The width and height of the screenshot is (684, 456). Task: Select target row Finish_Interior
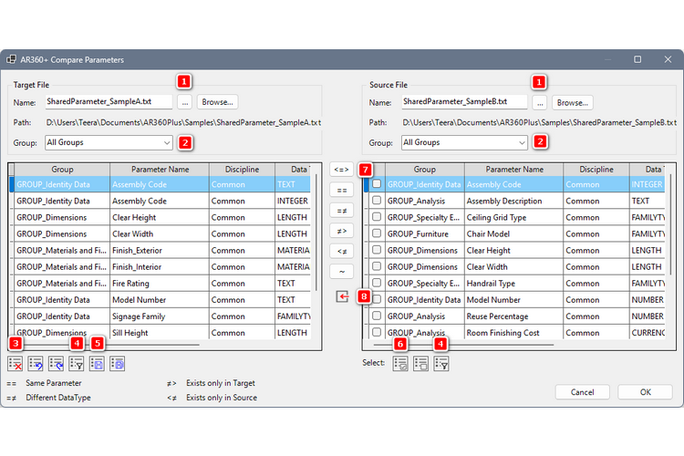coord(162,266)
